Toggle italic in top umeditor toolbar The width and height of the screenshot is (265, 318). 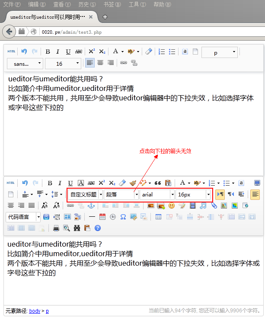click(58, 52)
